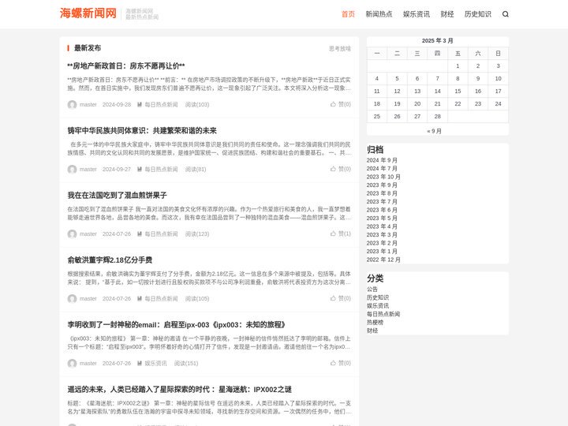The height and width of the screenshot is (426, 568).
Task: Go to previous month « 9月 in calendar
Action: coord(434,131)
